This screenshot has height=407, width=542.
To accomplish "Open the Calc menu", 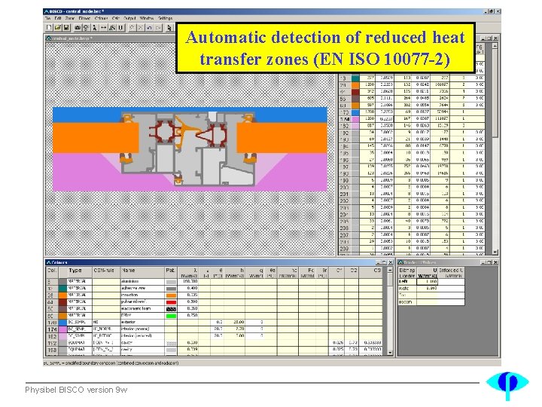I will click(x=116, y=18).
